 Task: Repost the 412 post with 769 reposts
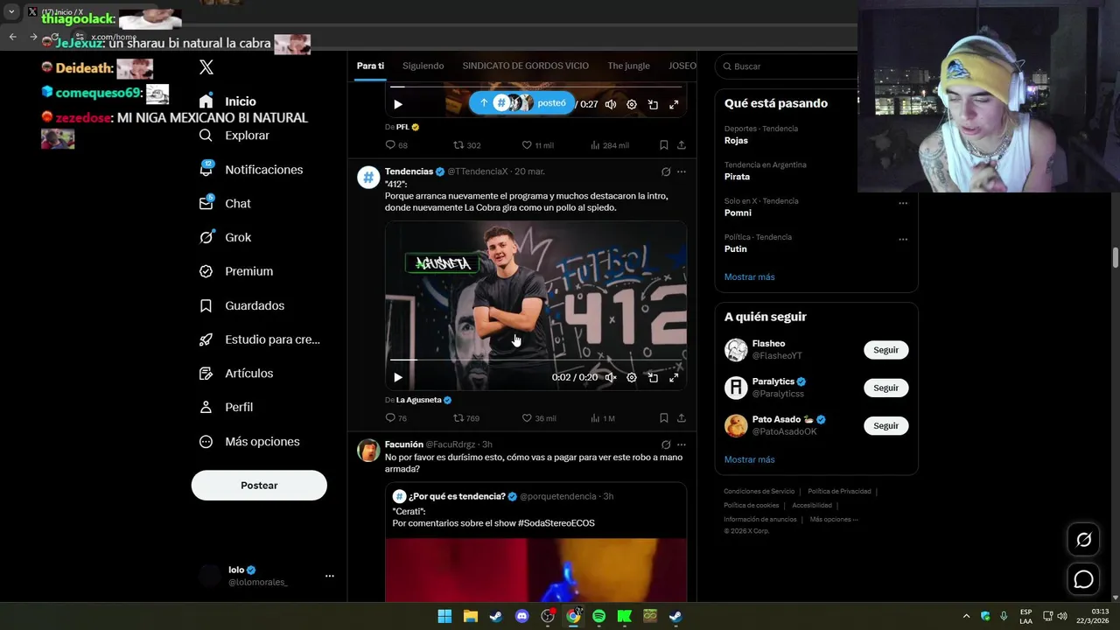pyautogui.click(x=466, y=418)
